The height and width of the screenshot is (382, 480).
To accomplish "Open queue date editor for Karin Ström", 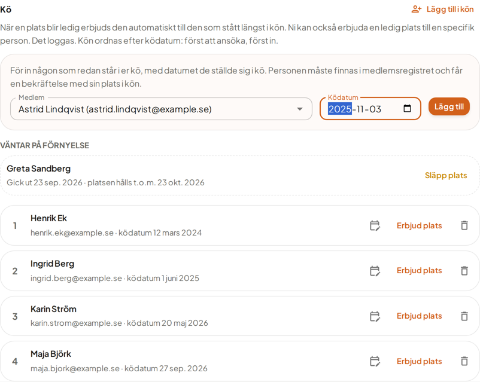I will 375,316.
